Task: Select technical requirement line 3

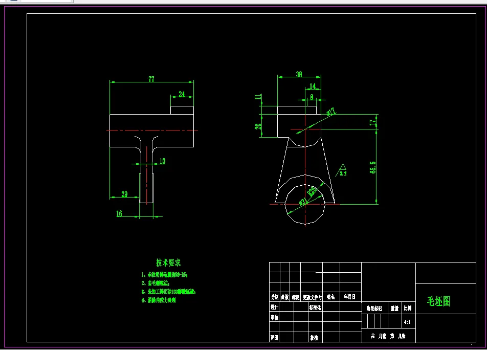Action: [x=169, y=292]
